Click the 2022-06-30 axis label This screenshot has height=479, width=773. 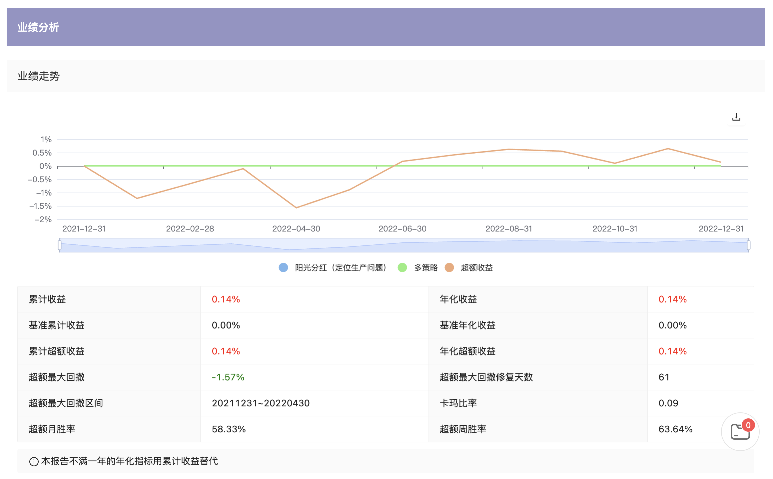point(402,229)
